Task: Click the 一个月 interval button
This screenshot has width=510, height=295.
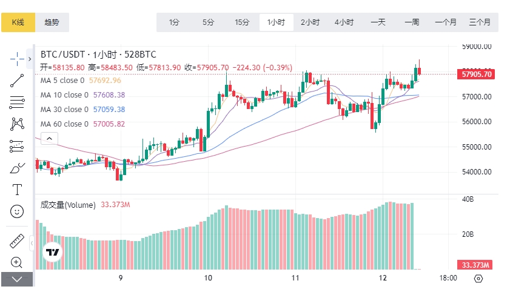Action: [446, 22]
